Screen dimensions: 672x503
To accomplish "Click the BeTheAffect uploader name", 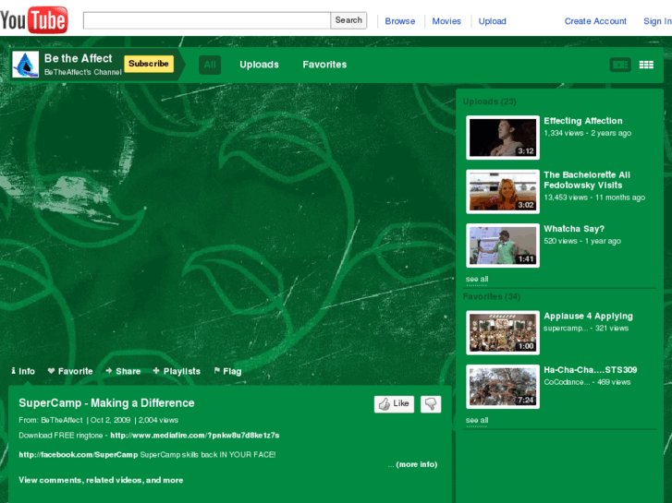I will pyautogui.click(x=62, y=420).
